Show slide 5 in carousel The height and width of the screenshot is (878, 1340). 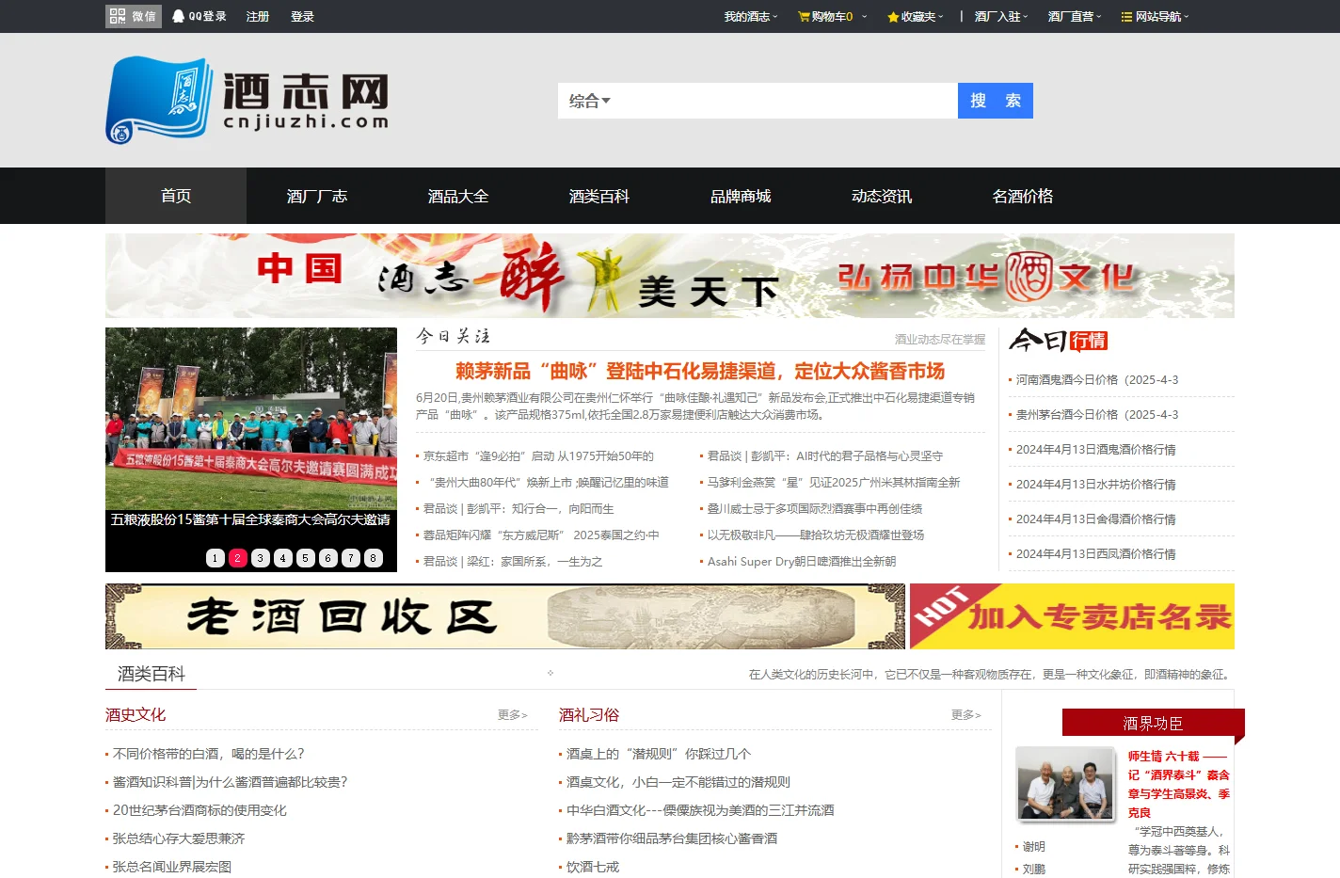click(x=305, y=558)
